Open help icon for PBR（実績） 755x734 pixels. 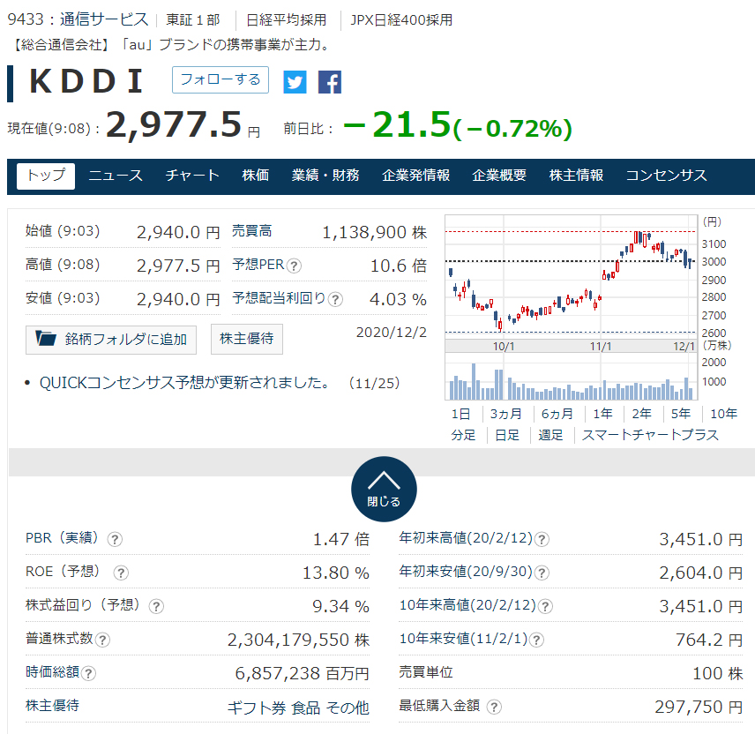pos(115,539)
